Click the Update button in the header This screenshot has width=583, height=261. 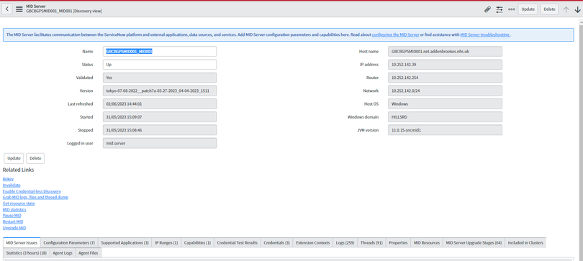click(528, 9)
